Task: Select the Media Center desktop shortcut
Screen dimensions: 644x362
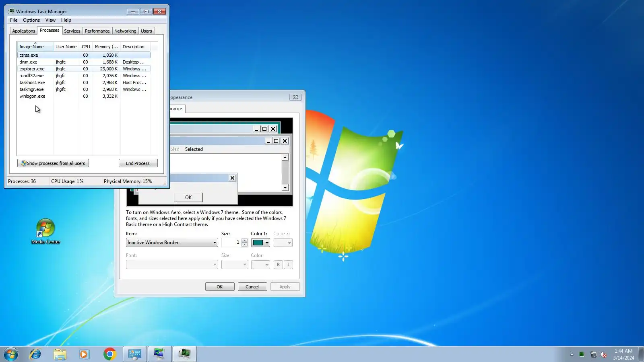Action: tap(46, 231)
